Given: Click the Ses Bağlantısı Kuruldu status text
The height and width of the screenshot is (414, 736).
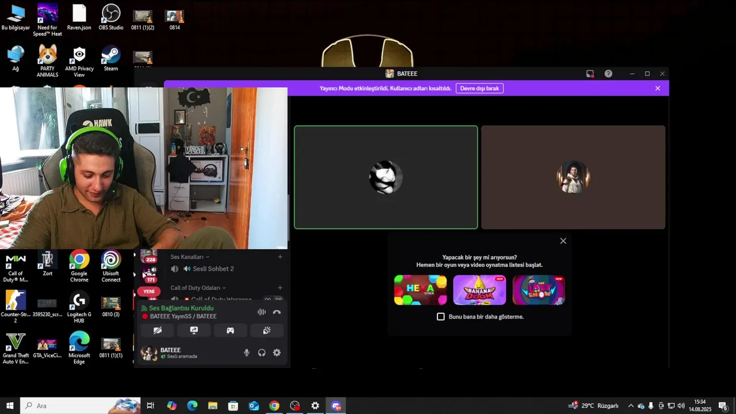Looking at the screenshot, I should click(x=181, y=308).
